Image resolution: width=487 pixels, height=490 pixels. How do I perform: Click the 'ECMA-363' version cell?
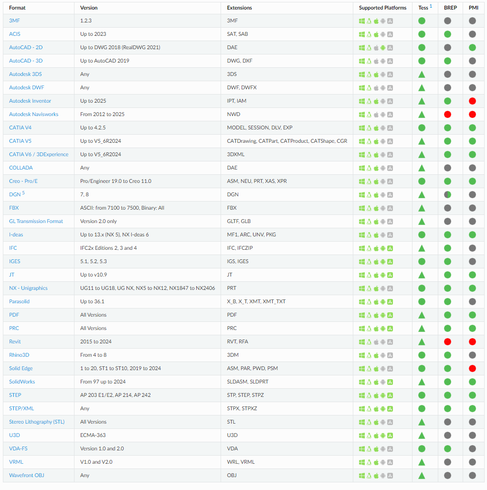coord(93,435)
